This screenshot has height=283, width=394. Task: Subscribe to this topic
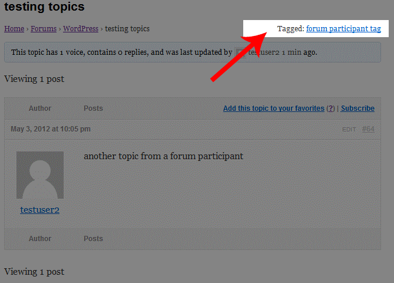[357, 108]
